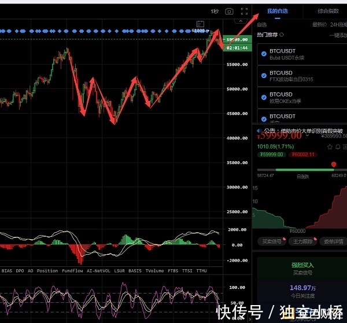This screenshot has height=323, width=347.
Task: Select the DPO indicator
Action: coord(20,271)
